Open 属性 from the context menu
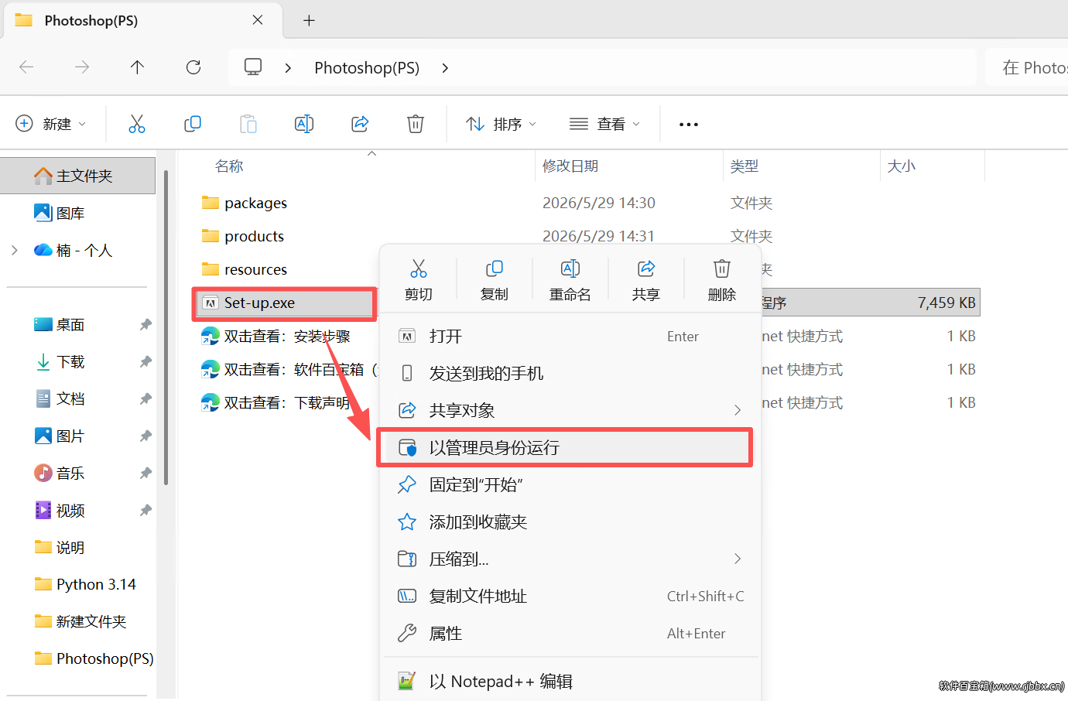Image resolution: width=1068 pixels, height=701 pixels. tap(570, 634)
